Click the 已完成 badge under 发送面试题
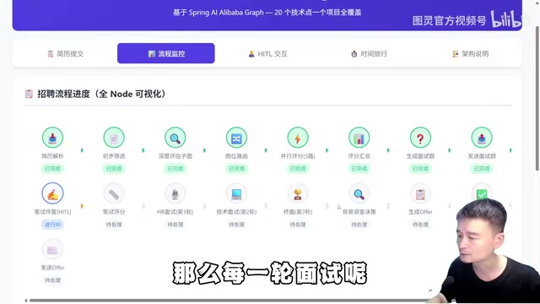Viewport: 540px width, 304px height. (482, 169)
